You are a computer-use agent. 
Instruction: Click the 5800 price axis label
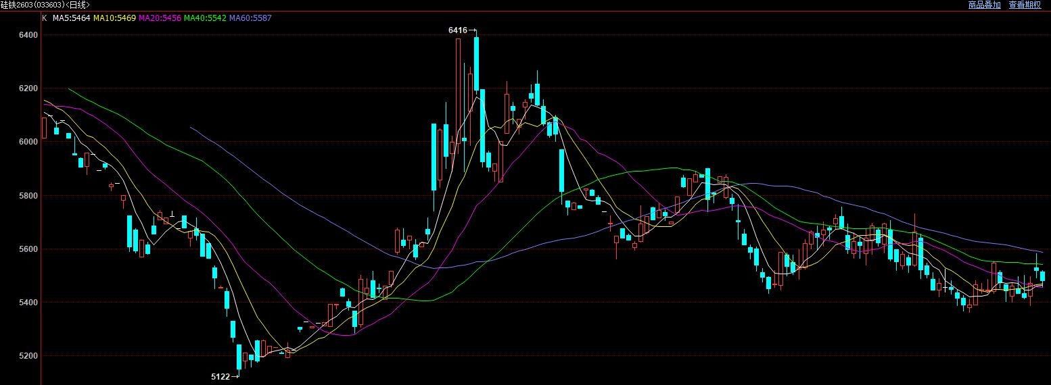(x=28, y=196)
